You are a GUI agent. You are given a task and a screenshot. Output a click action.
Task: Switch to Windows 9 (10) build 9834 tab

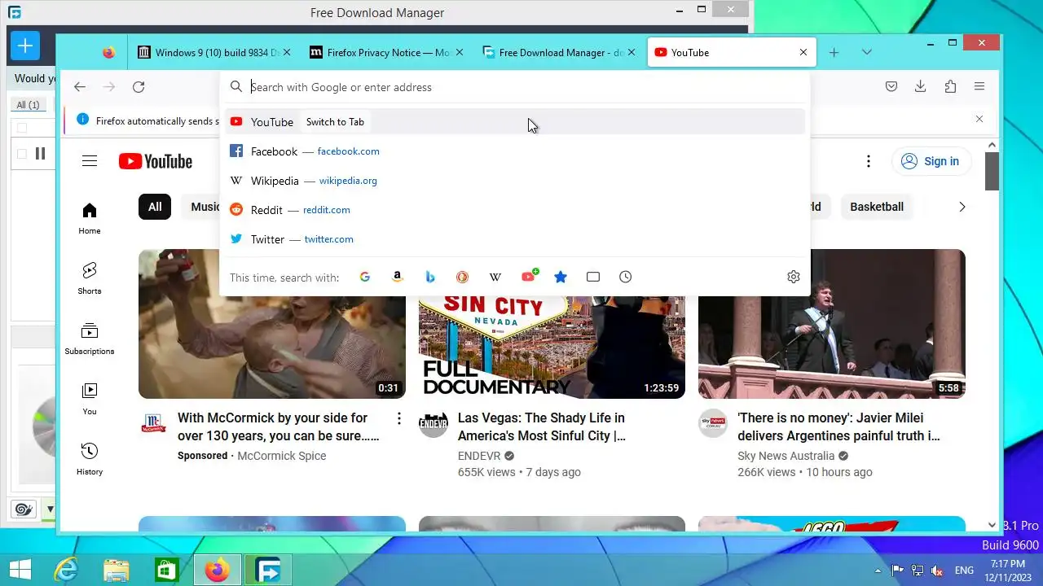[214, 52]
